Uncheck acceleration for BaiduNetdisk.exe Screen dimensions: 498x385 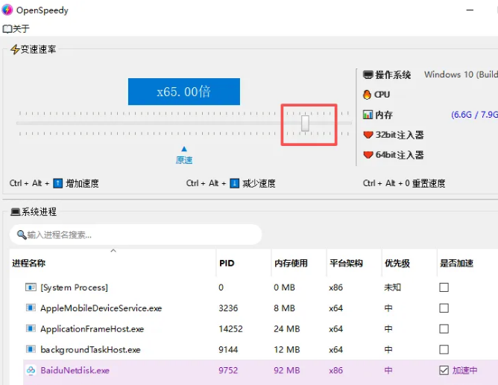[444, 370]
